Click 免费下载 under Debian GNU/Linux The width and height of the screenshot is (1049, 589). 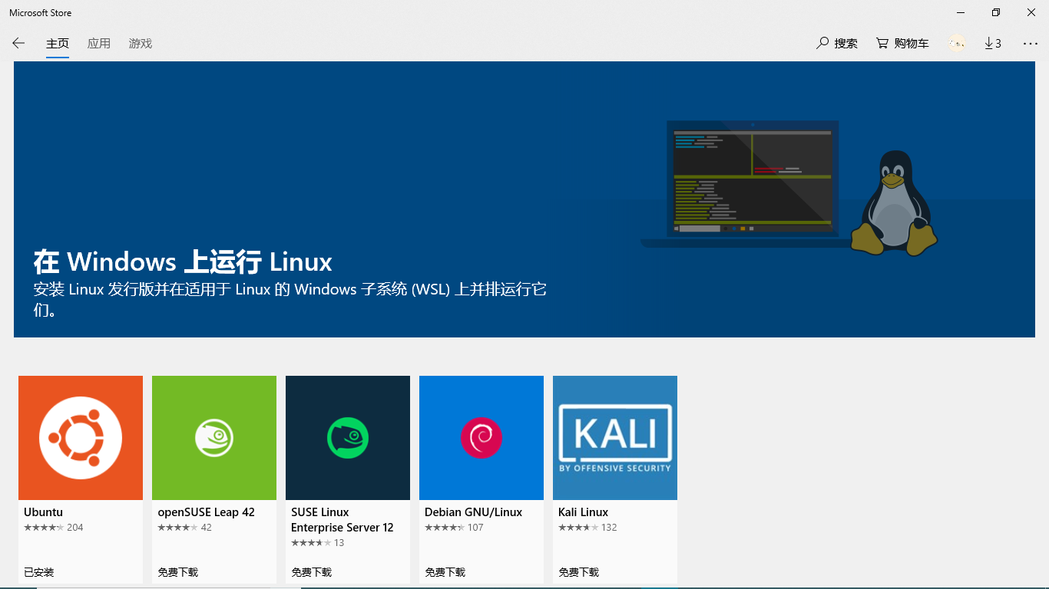point(445,572)
